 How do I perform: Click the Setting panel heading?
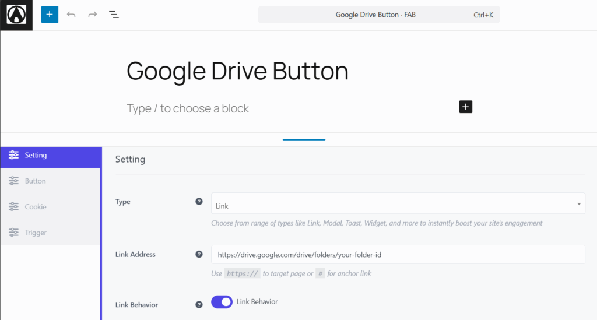(x=130, y=160)
